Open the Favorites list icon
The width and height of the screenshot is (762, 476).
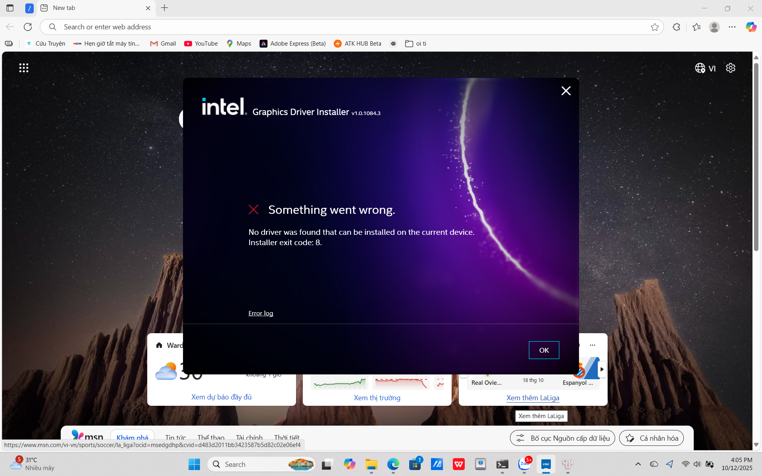[x=697, y=27]
